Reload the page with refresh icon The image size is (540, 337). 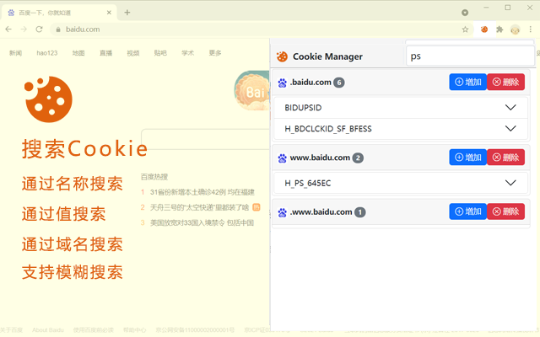tap(40, 29)
